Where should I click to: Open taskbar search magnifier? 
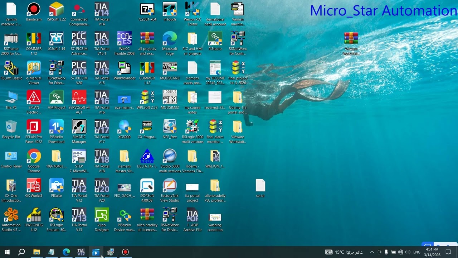click(x=21, y=252)
